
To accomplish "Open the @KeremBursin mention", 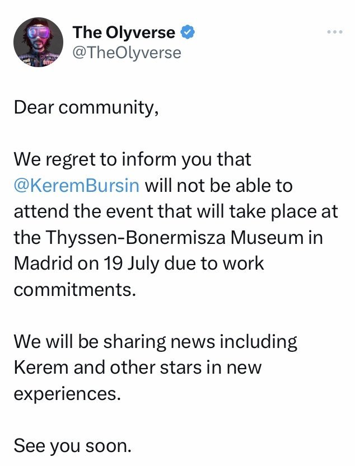I will point(76,186).
